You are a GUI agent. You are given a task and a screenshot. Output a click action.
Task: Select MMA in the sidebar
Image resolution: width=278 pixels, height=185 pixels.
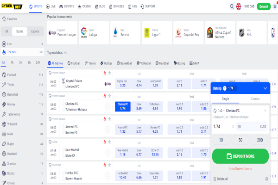click(x=22, y=134)
